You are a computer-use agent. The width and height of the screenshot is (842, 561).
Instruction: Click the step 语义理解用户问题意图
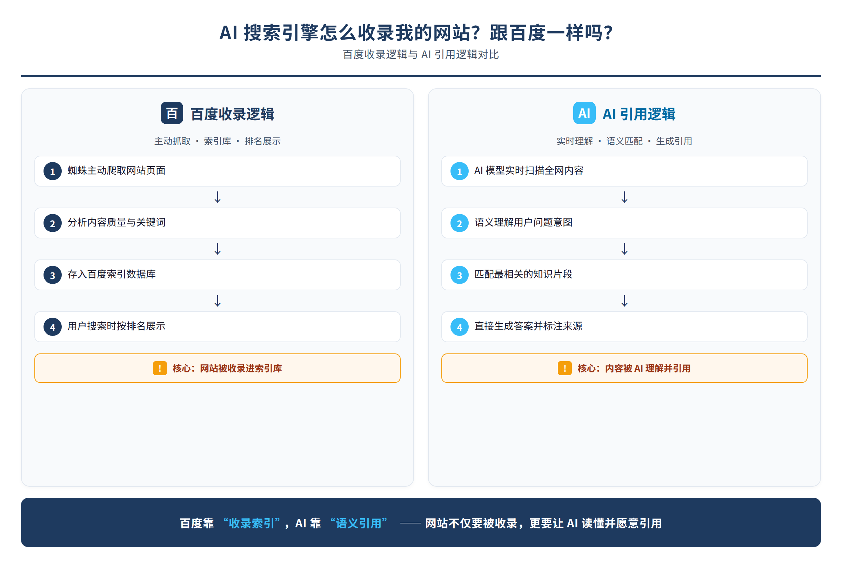[624, 223]
